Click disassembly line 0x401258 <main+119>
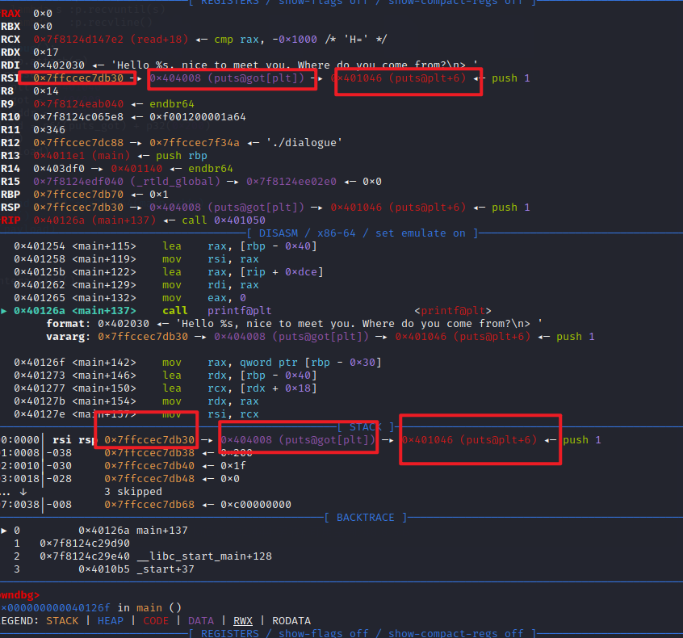Screen dimensions: 683x638 136,259
